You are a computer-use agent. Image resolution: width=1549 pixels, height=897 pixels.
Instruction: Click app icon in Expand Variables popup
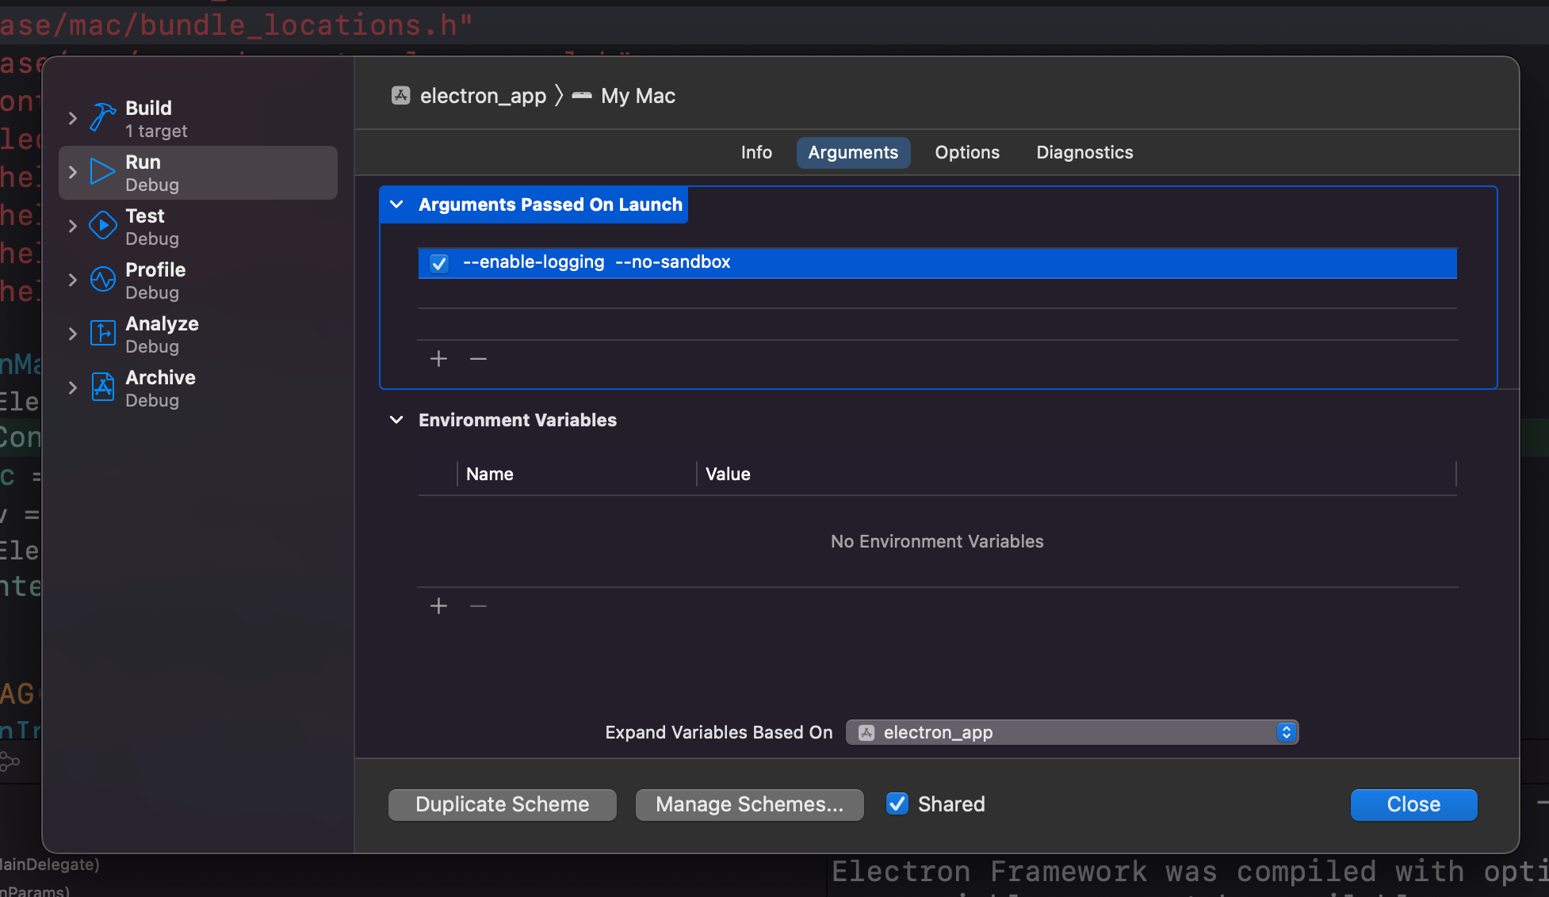[x=866, y=732]
